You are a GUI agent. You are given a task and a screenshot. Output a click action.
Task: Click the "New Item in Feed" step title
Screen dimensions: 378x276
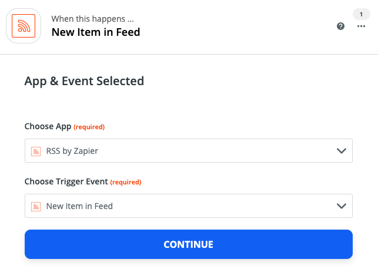(x=96, y=32)
